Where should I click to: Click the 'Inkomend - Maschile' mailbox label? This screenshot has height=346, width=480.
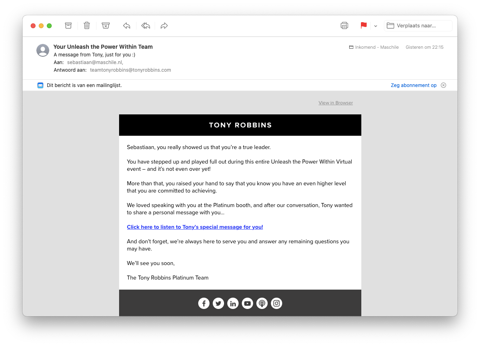click(374, 48)
